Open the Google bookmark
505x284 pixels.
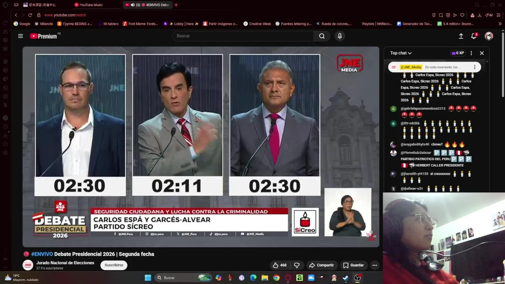click(x=22, y=24)
